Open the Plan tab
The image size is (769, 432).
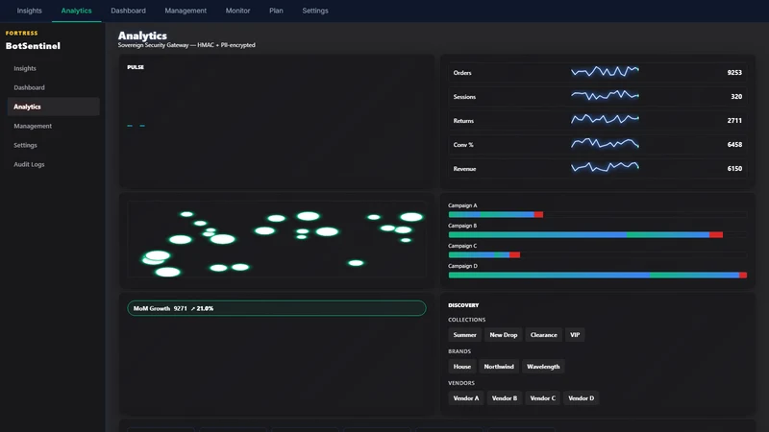click(276, 11)
